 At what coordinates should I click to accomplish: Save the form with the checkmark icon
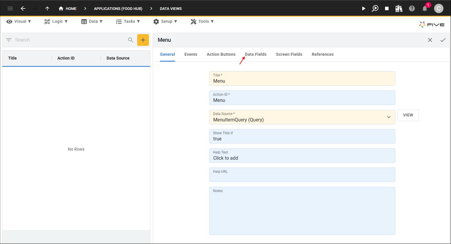click(x=443, y=40)
